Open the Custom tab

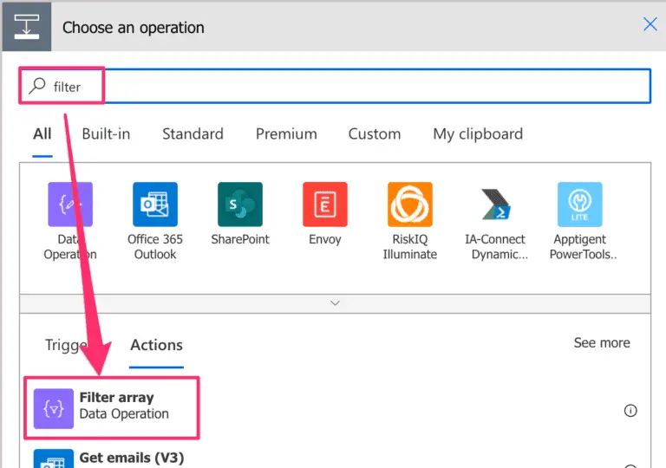(375, 134)
